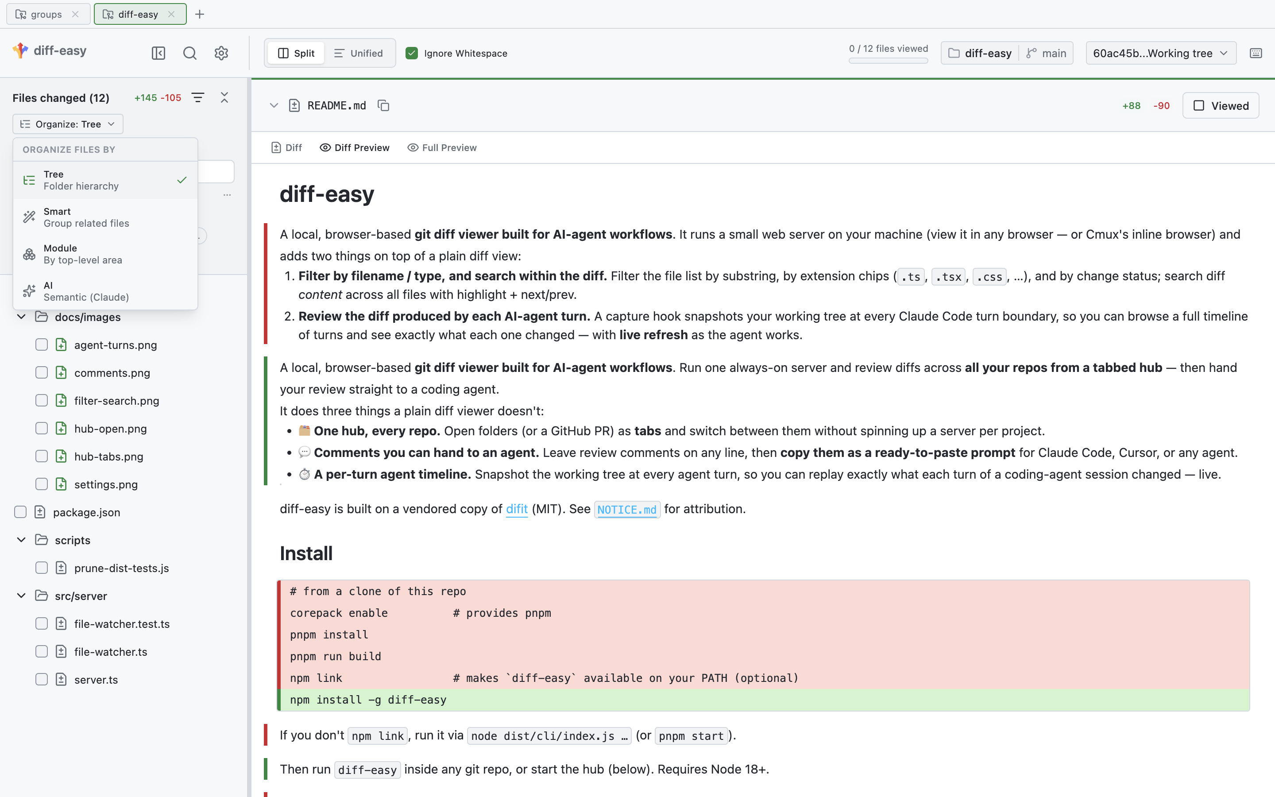Viewport: 1275px width, 797px height.
Task: Open the Organize: Tree dropdown
Action: (68, 124)
